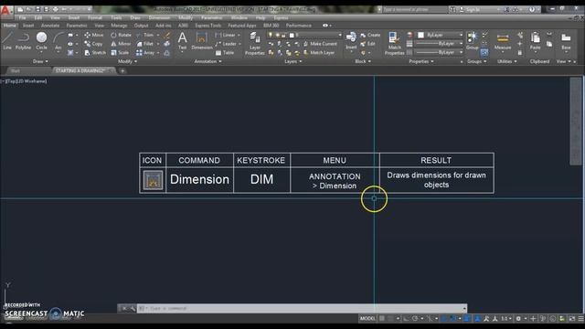Click Make Current layer button
The height and width of the screenshot is (329, 585).
pyautogui.click(x=321, y=44)
